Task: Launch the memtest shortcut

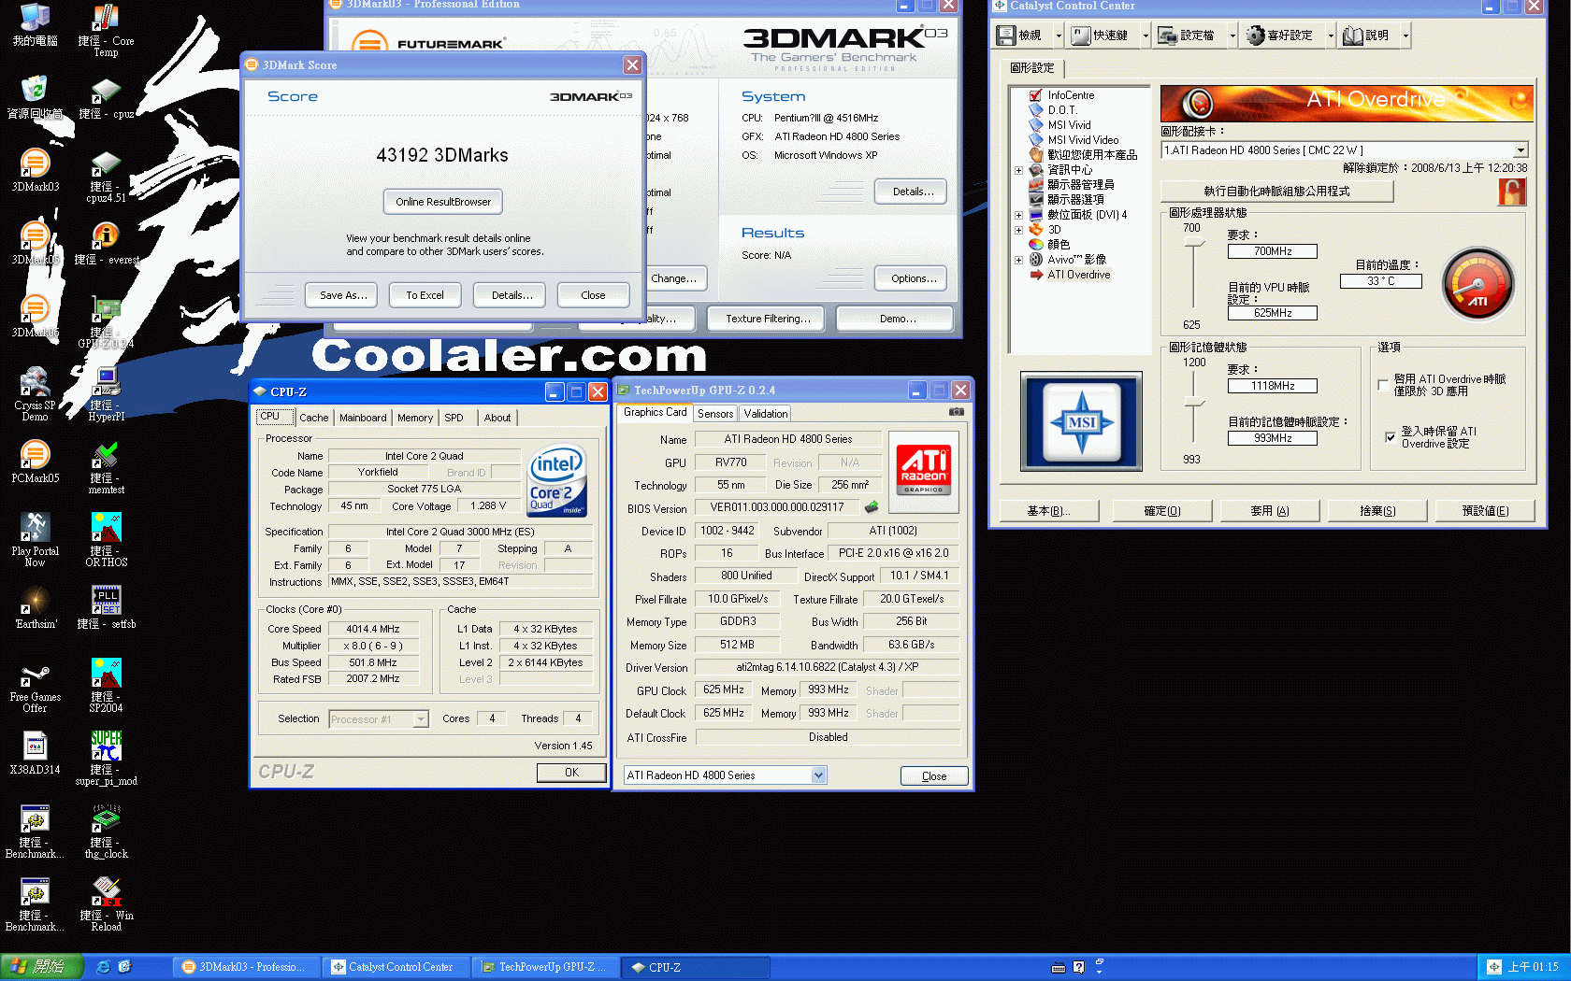Action: [106, 466]
